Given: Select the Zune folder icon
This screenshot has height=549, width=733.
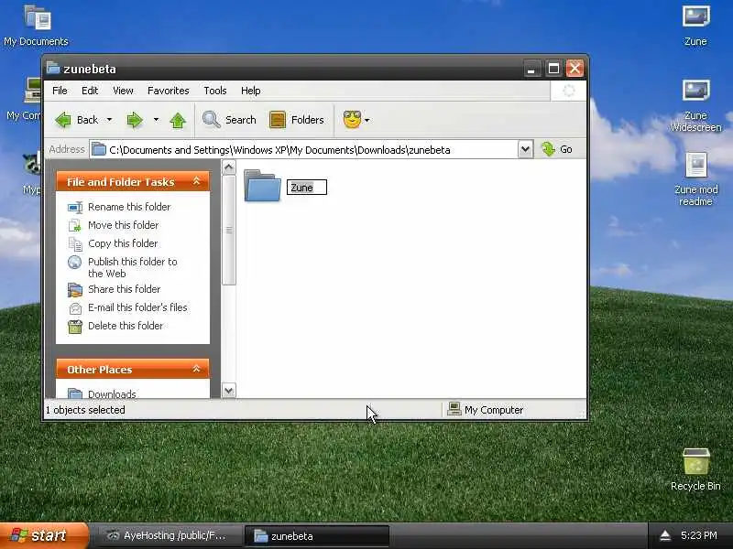Looking at the screenshot, I should [262, 187].
